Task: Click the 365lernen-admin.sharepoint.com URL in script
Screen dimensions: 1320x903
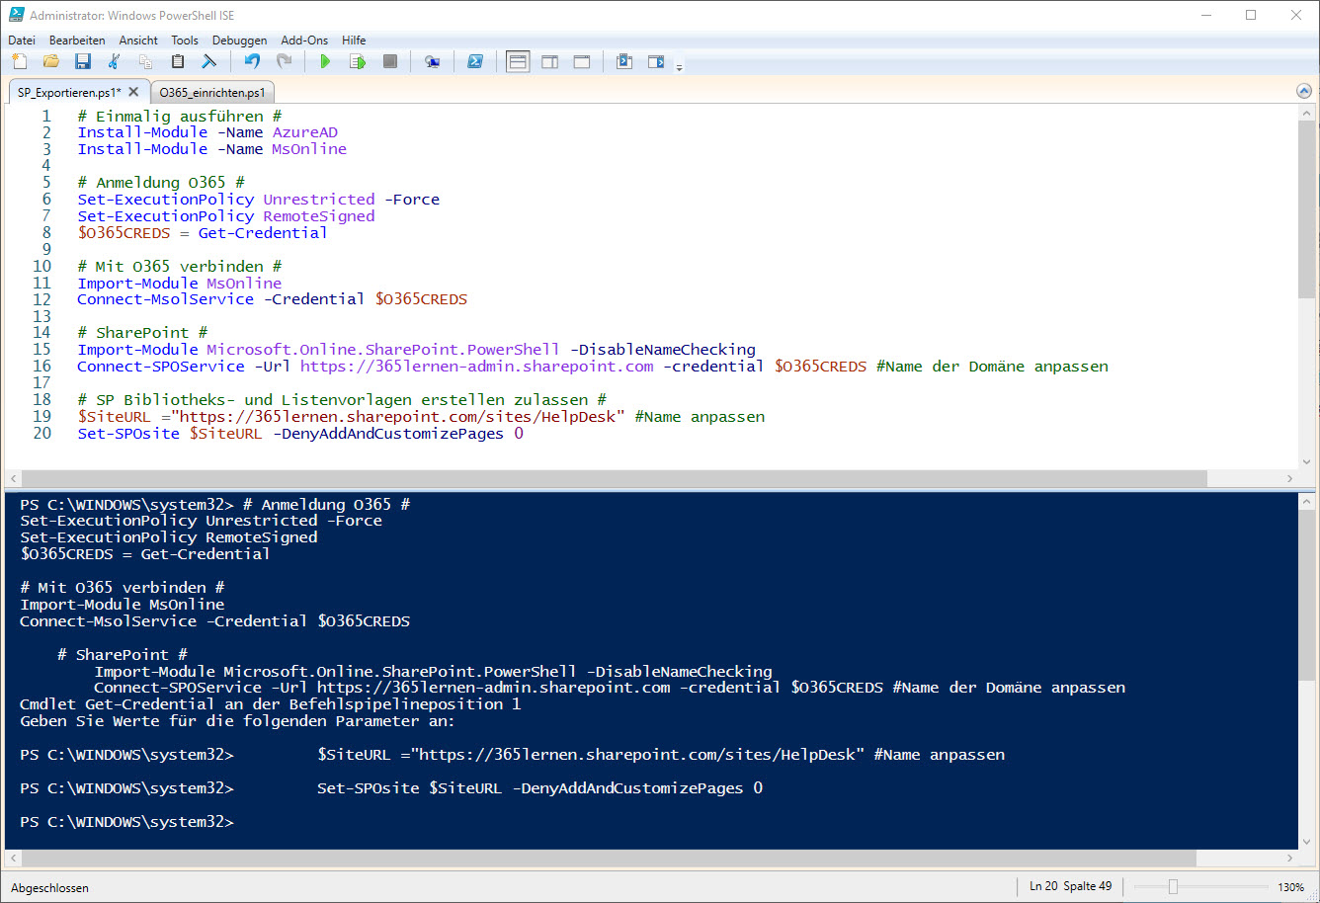Action: coord(477,367)
